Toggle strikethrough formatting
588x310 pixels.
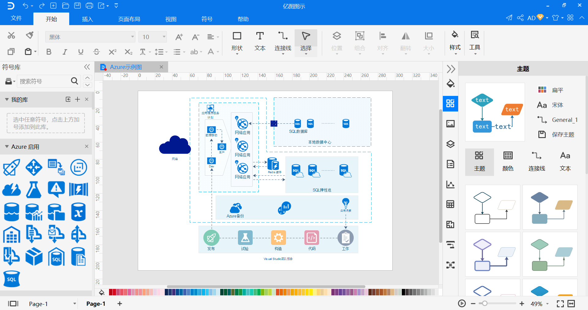[x=96, y=52]
